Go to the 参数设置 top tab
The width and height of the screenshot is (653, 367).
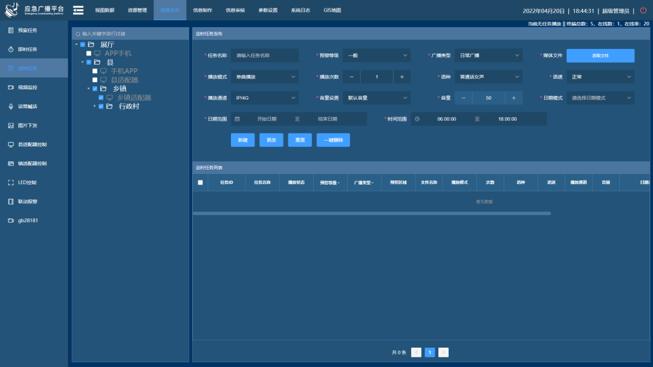coord(268,10)
